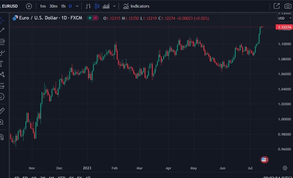Open chart settings hexagon gear icon
The image size is (293, 178).
(285, 168)
